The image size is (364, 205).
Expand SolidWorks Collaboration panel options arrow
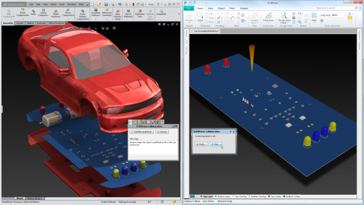pyautogui.click(x=230, y=132)
